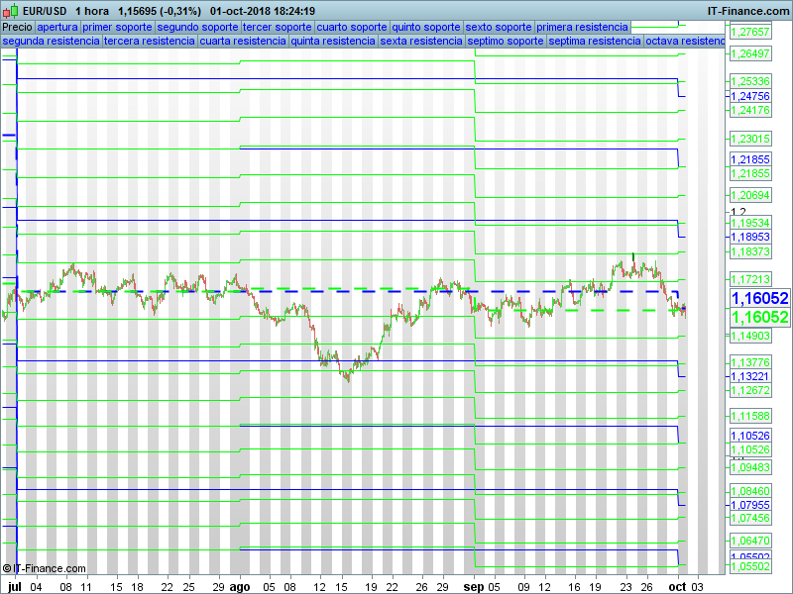Click the 'ago' month marker on time axis
The image size is (793, 594).
239,586
